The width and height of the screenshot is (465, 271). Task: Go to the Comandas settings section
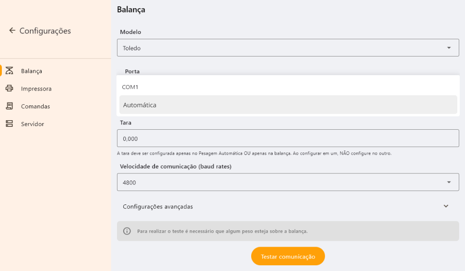(35, 106)
